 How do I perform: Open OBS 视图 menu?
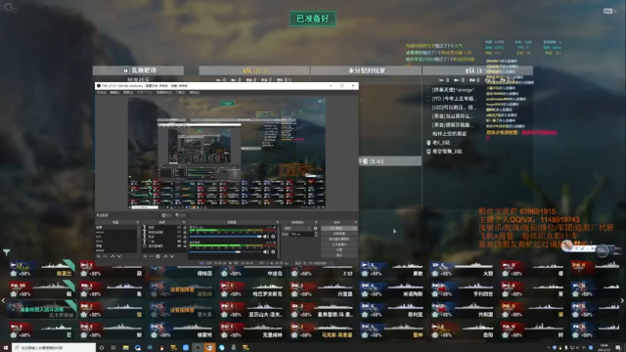point(128,92)
